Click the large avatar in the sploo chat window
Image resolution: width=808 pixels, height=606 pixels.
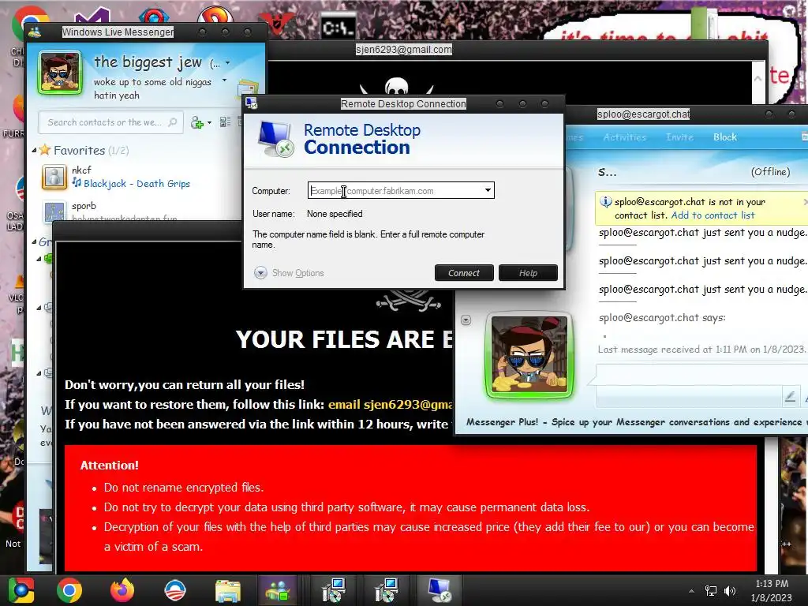click(x=529, y=355)
